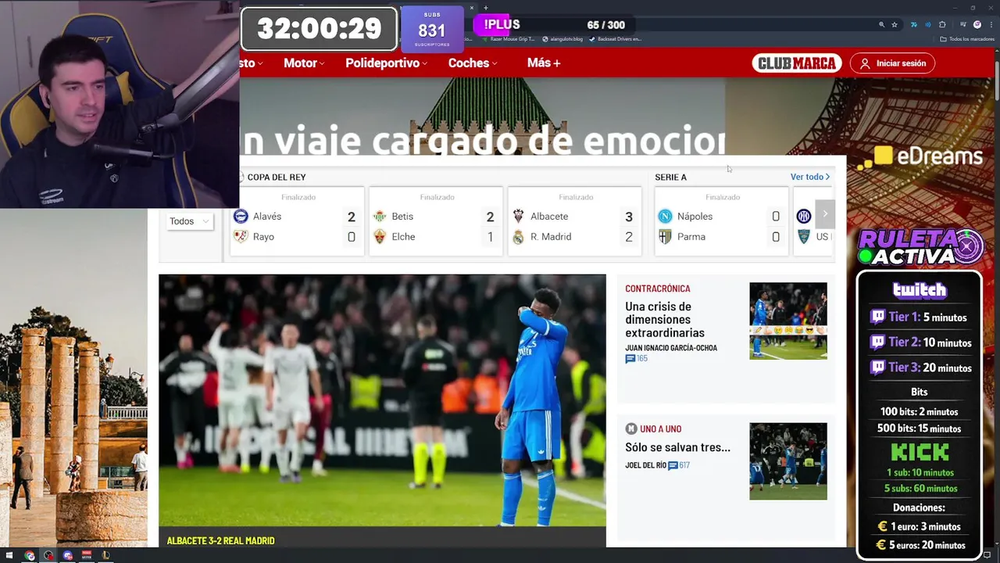Open the Backseat Drivers bookmark
This screenshot has width=1000, height=563.
[616, 39]
